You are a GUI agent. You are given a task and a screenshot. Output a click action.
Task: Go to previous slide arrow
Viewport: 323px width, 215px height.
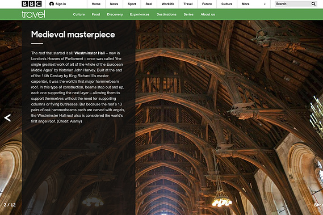click(7, 118)
